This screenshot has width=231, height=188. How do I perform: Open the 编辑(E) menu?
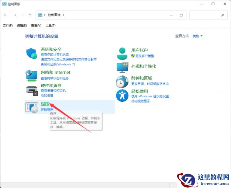point(22,25)
